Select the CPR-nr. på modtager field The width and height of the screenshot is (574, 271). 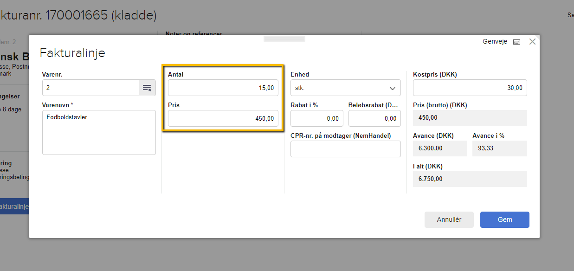pos(345,149)
